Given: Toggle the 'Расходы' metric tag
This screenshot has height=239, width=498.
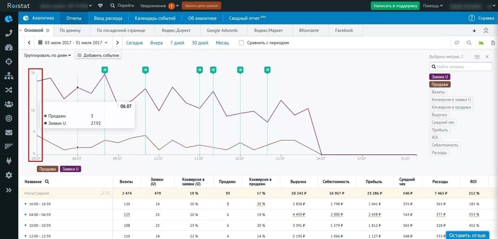Looking at the screenshot, I should click(x=439, y=153).
